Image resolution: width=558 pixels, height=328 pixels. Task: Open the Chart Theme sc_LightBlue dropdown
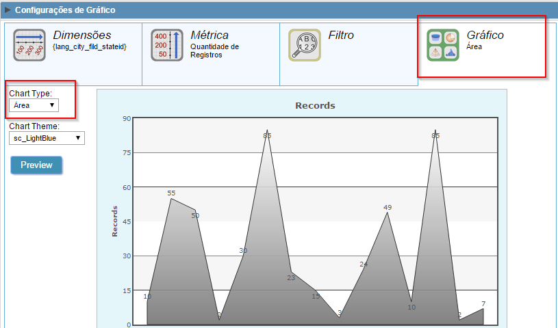47,138
